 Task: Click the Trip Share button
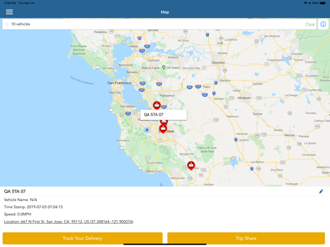pos(246,238)
